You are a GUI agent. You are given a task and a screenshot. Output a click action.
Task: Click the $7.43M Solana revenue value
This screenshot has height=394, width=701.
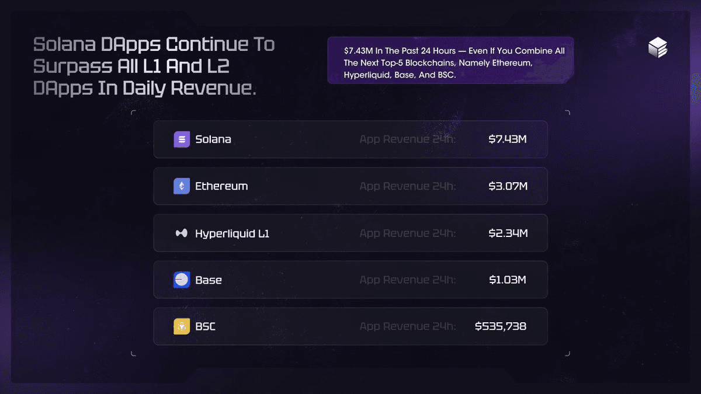pos(508,140)
